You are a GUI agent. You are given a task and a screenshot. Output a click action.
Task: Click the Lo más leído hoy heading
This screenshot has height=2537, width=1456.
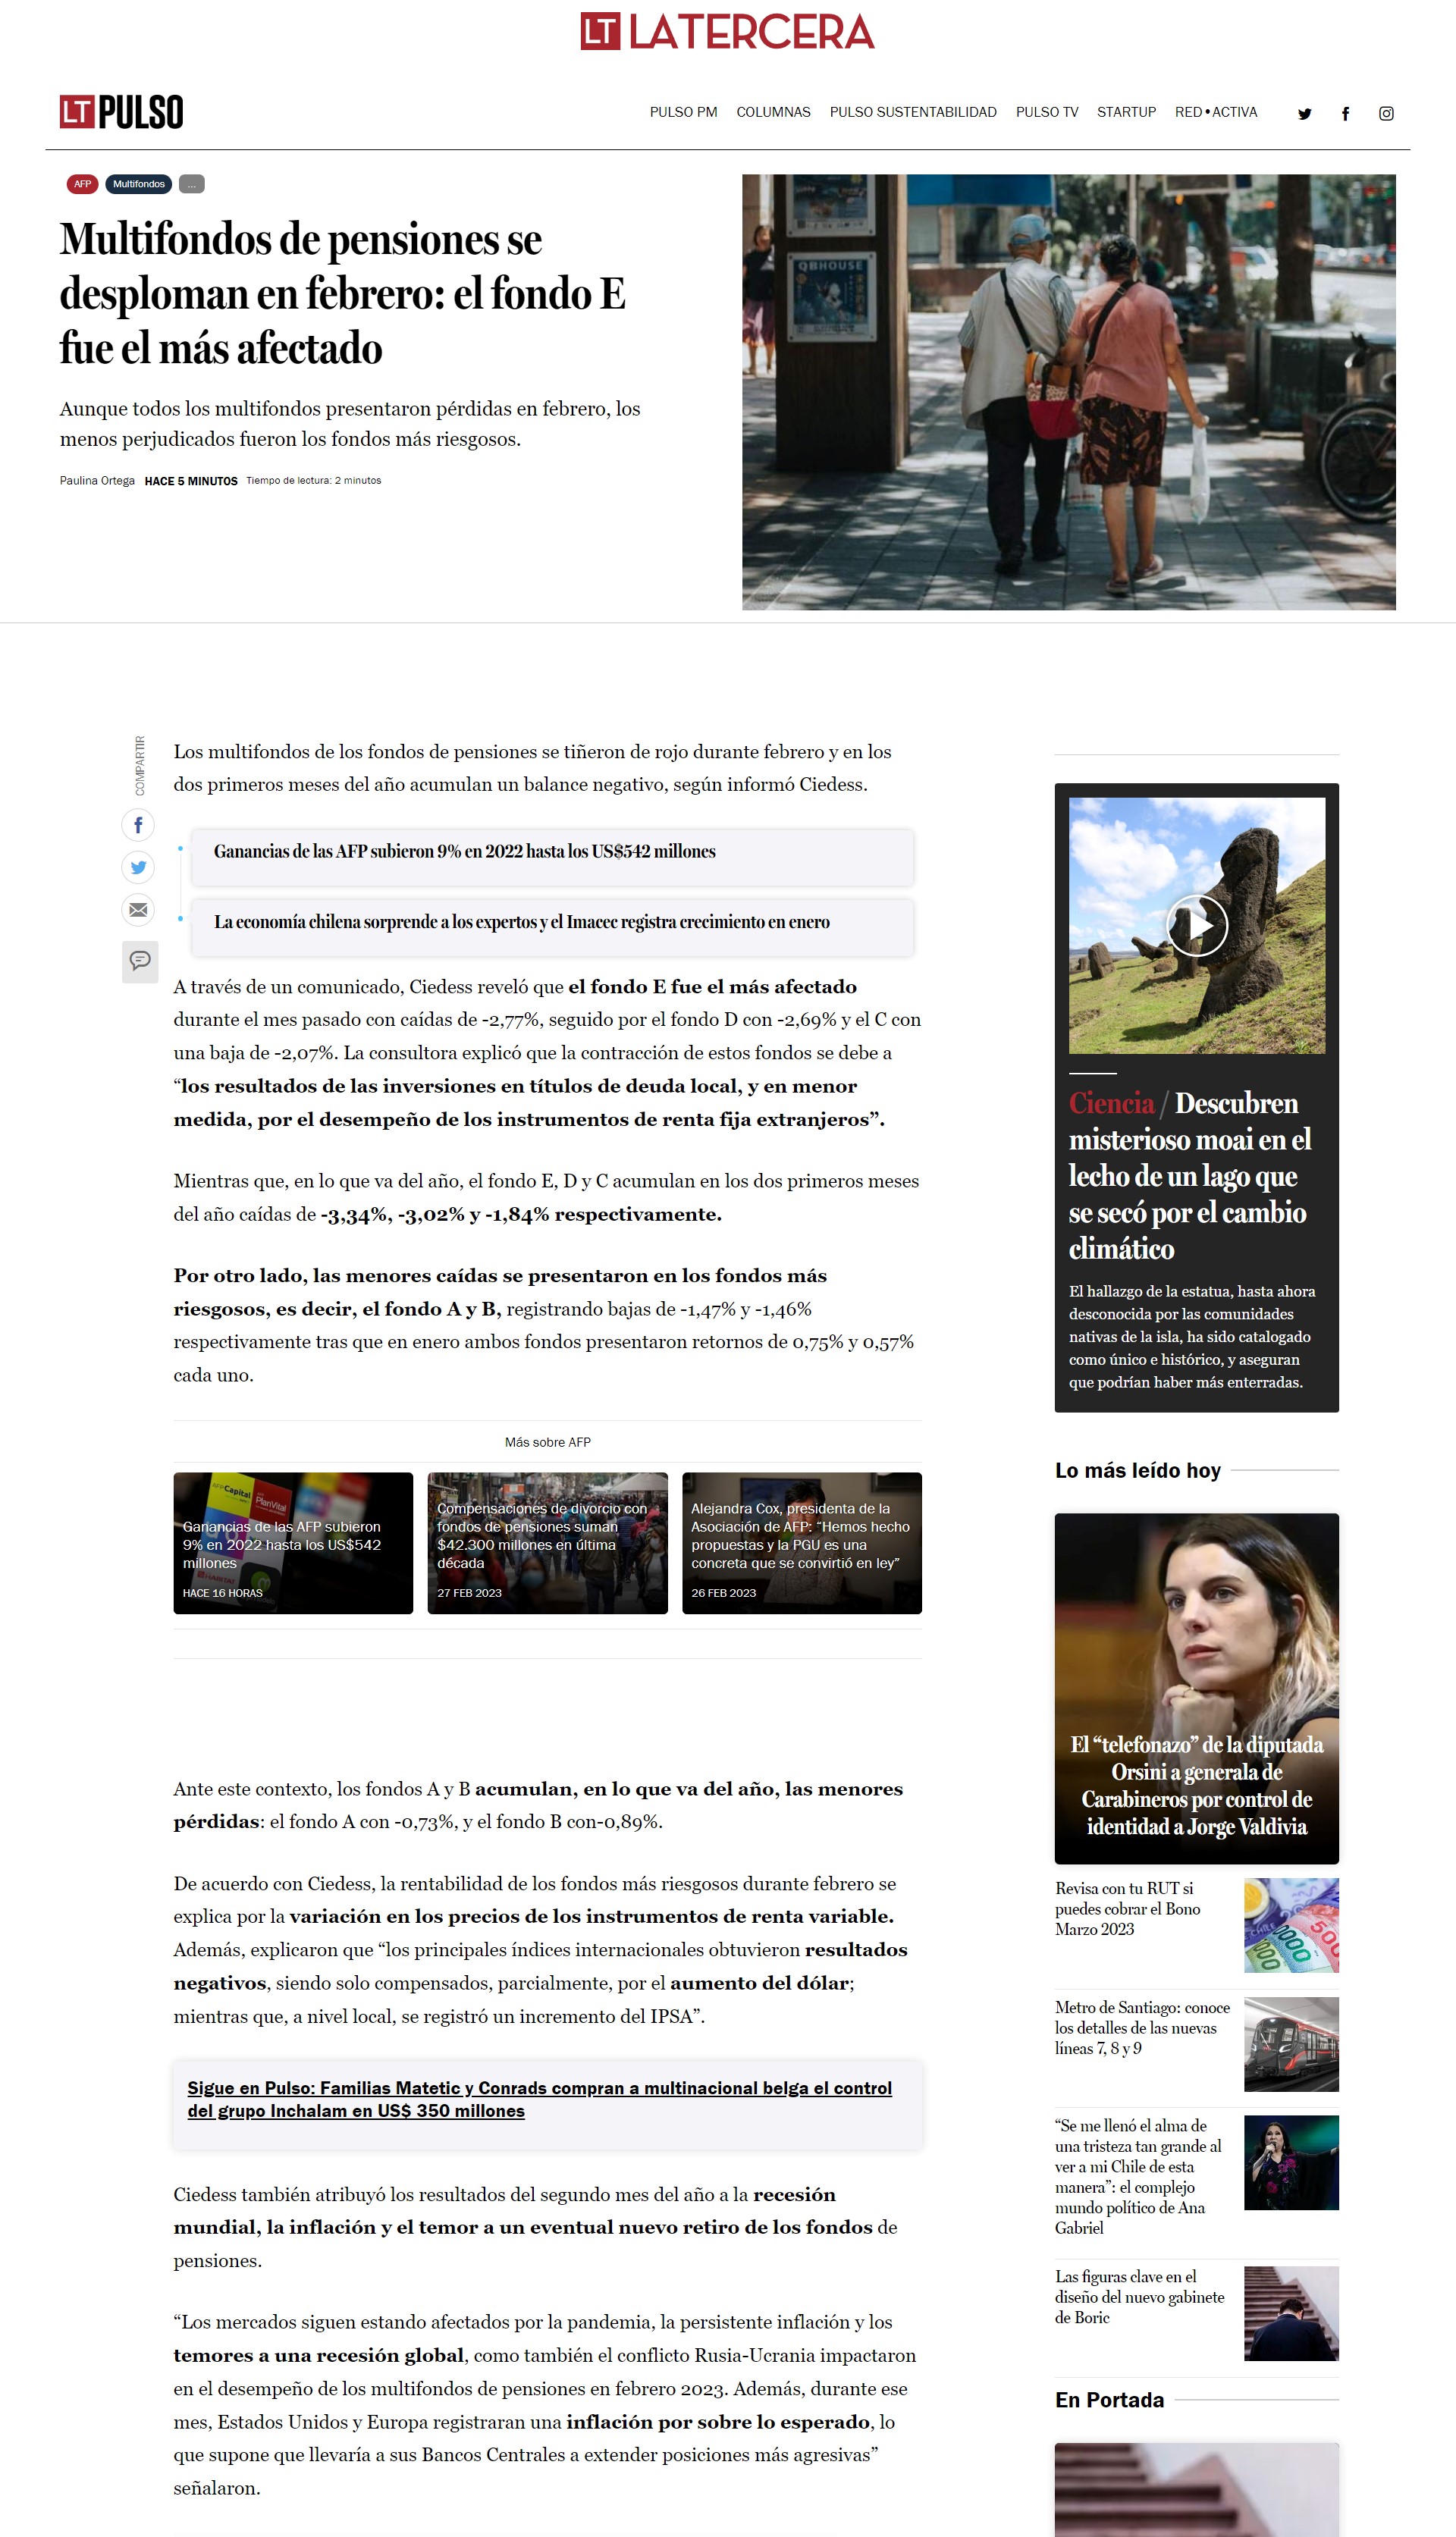point(1138,1469)
